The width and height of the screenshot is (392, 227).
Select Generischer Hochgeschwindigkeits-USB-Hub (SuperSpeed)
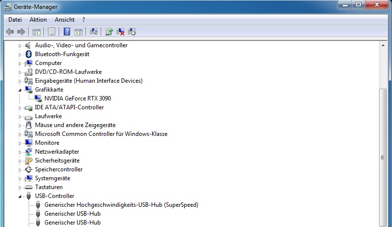tap(121, 205)
